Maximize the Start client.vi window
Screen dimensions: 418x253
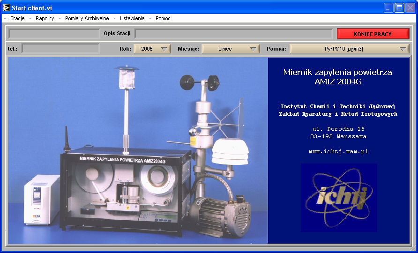(x=399, y=8)
